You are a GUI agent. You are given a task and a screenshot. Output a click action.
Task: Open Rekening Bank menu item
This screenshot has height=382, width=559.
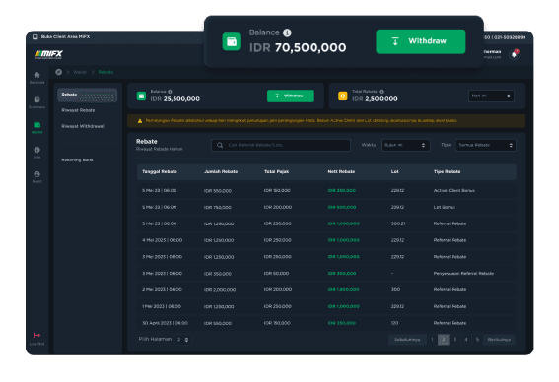click(77, 160)
